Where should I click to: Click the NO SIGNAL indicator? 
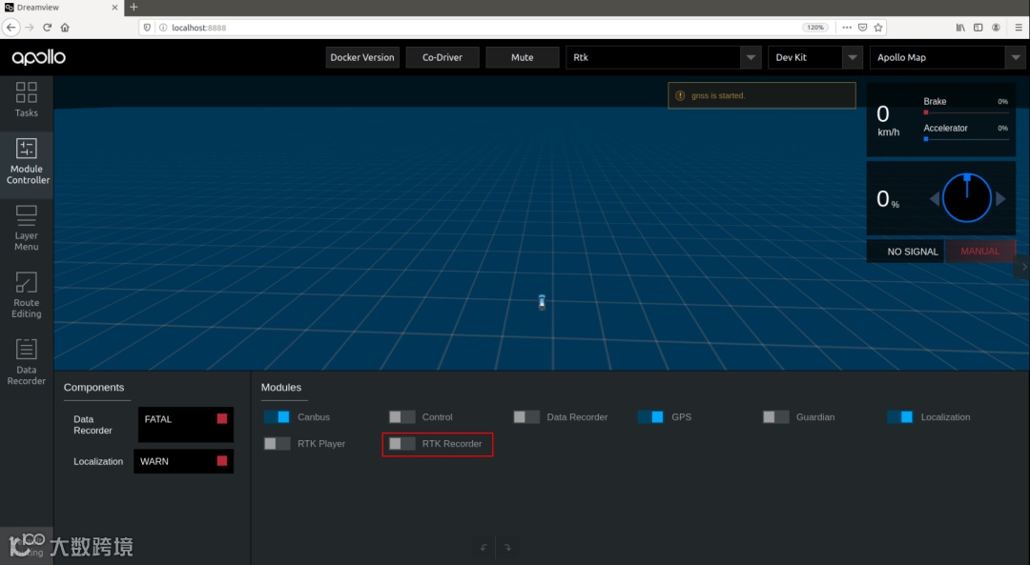click(x=906, y=252)
